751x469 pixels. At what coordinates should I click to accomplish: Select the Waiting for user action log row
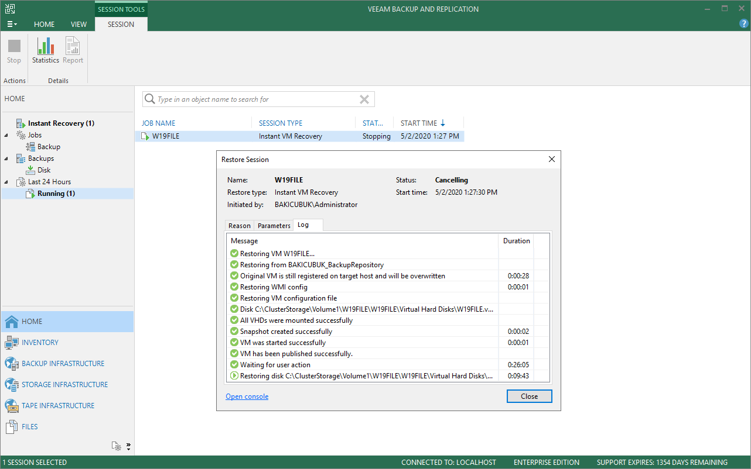tap(388, 365)
